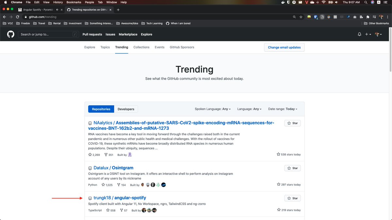Click fork count 154 on Osintgram repo
Viewport: 392px width, 220px height.
(121, 185)
